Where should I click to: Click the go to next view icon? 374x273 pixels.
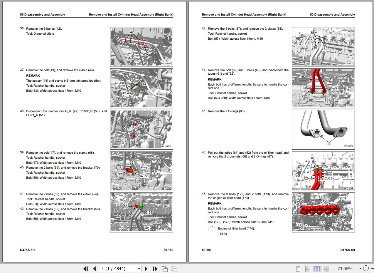point(174,269)
